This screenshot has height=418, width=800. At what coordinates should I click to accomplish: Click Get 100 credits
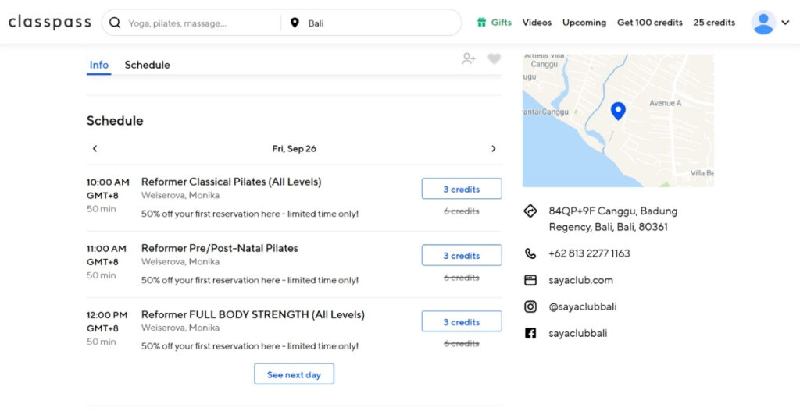(649, 23)
